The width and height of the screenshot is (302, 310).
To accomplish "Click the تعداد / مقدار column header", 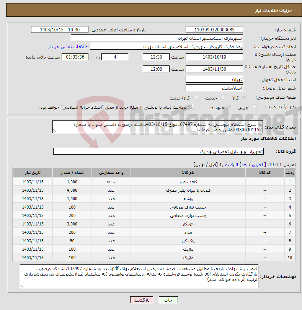I will pyautogui.click(x=72, y=173).
